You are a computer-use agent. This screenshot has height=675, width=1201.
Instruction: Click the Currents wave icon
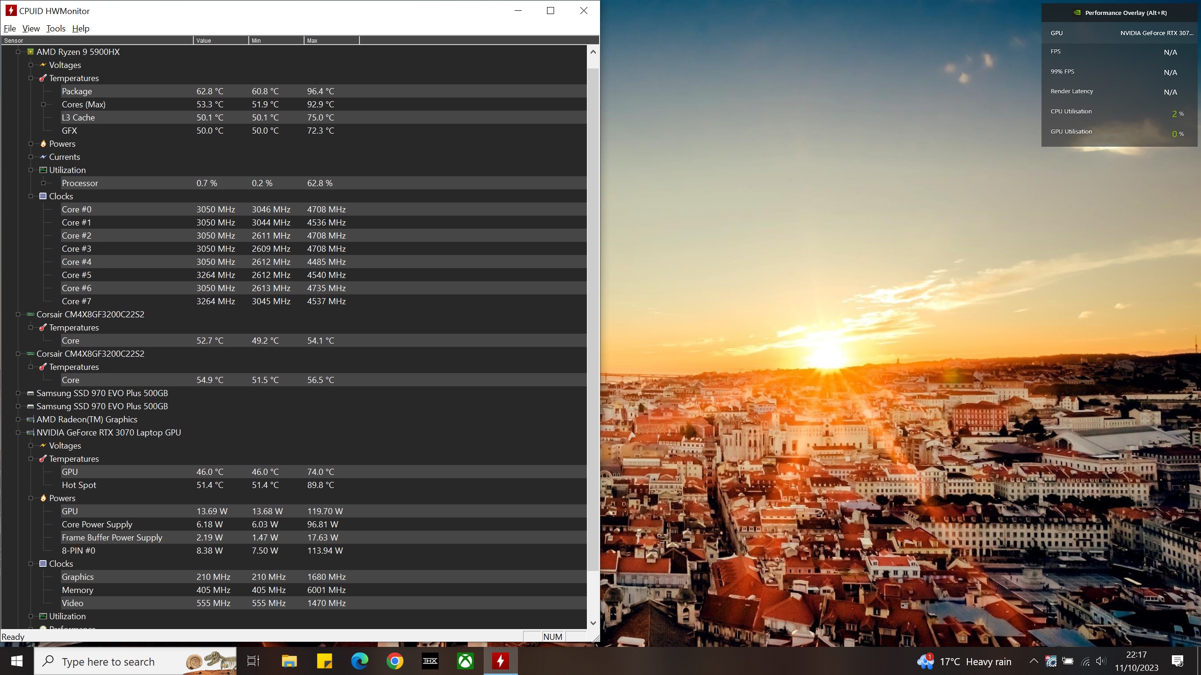[43, 157]
